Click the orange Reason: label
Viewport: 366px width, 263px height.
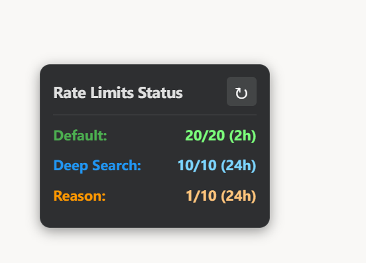pyautogui.click(x=80, y=195)
